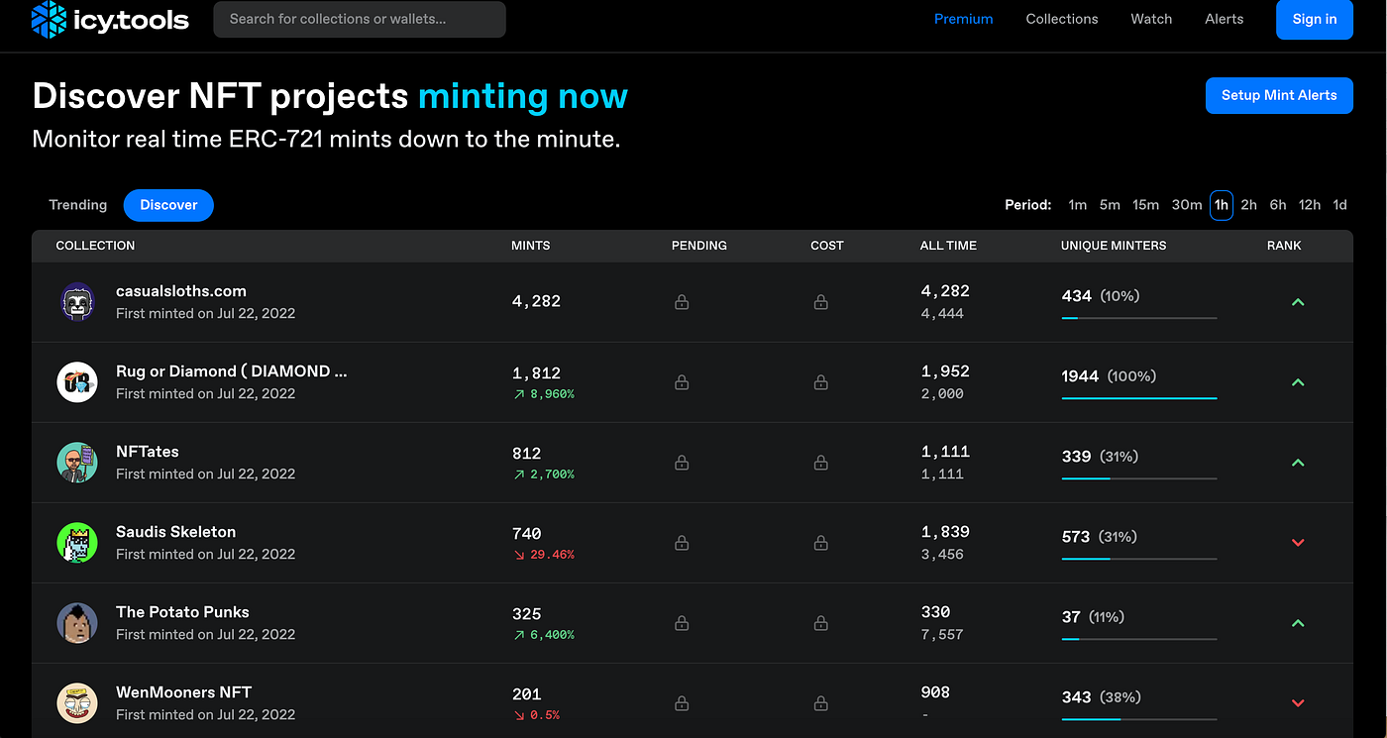Click red rank down-chevron for Saudis Skeleton
Image resolution: width=1387 pixels, height=738 pixels.
tap(1298, 543)
